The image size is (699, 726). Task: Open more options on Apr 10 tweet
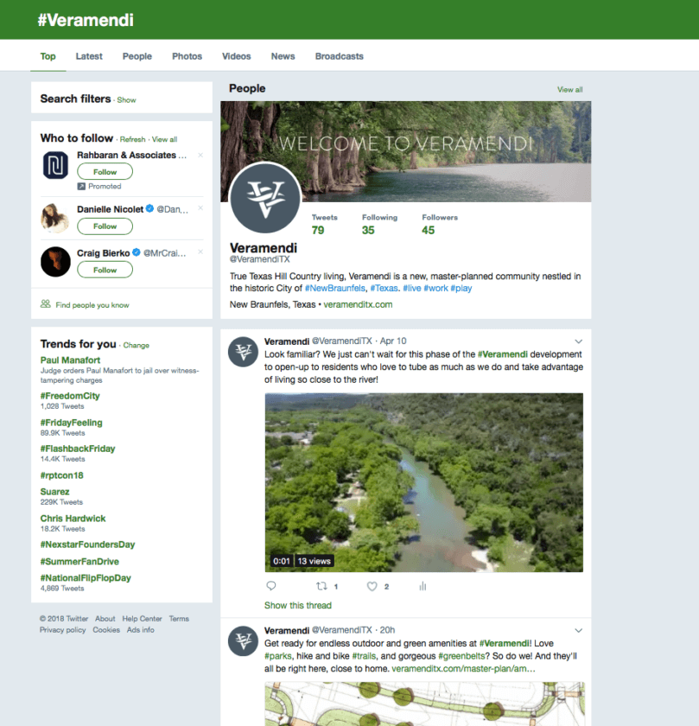pyautogui.click(x=579, y=341)
